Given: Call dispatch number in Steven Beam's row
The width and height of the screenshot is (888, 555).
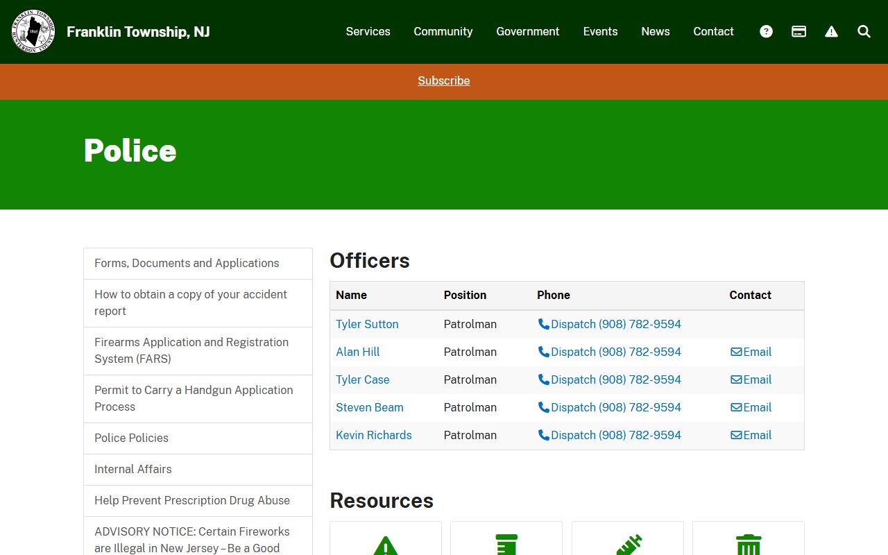Looking at the screenshot, I should 610,408.
